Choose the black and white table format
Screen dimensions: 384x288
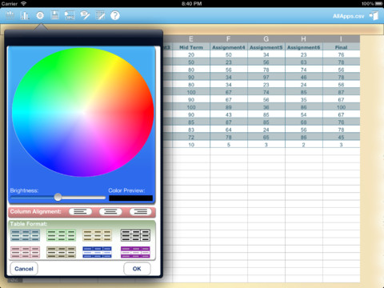(x=135, y=235)
